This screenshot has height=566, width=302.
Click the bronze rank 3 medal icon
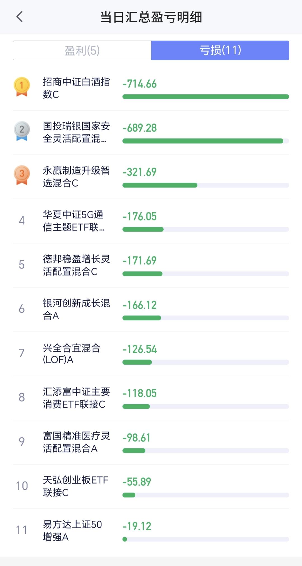coord(22,175)
